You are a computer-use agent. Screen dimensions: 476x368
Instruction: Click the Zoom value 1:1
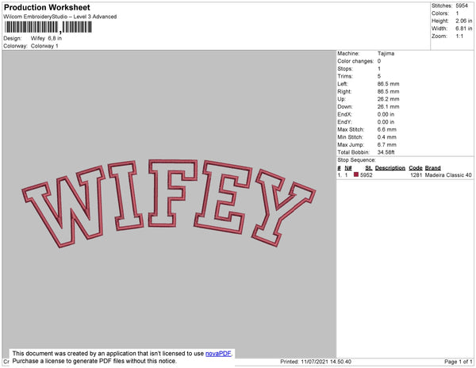click(459, 36)
